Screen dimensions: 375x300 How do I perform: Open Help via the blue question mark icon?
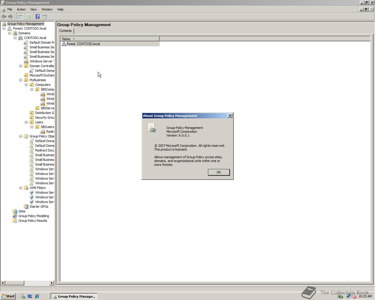(x=37, y=17)
